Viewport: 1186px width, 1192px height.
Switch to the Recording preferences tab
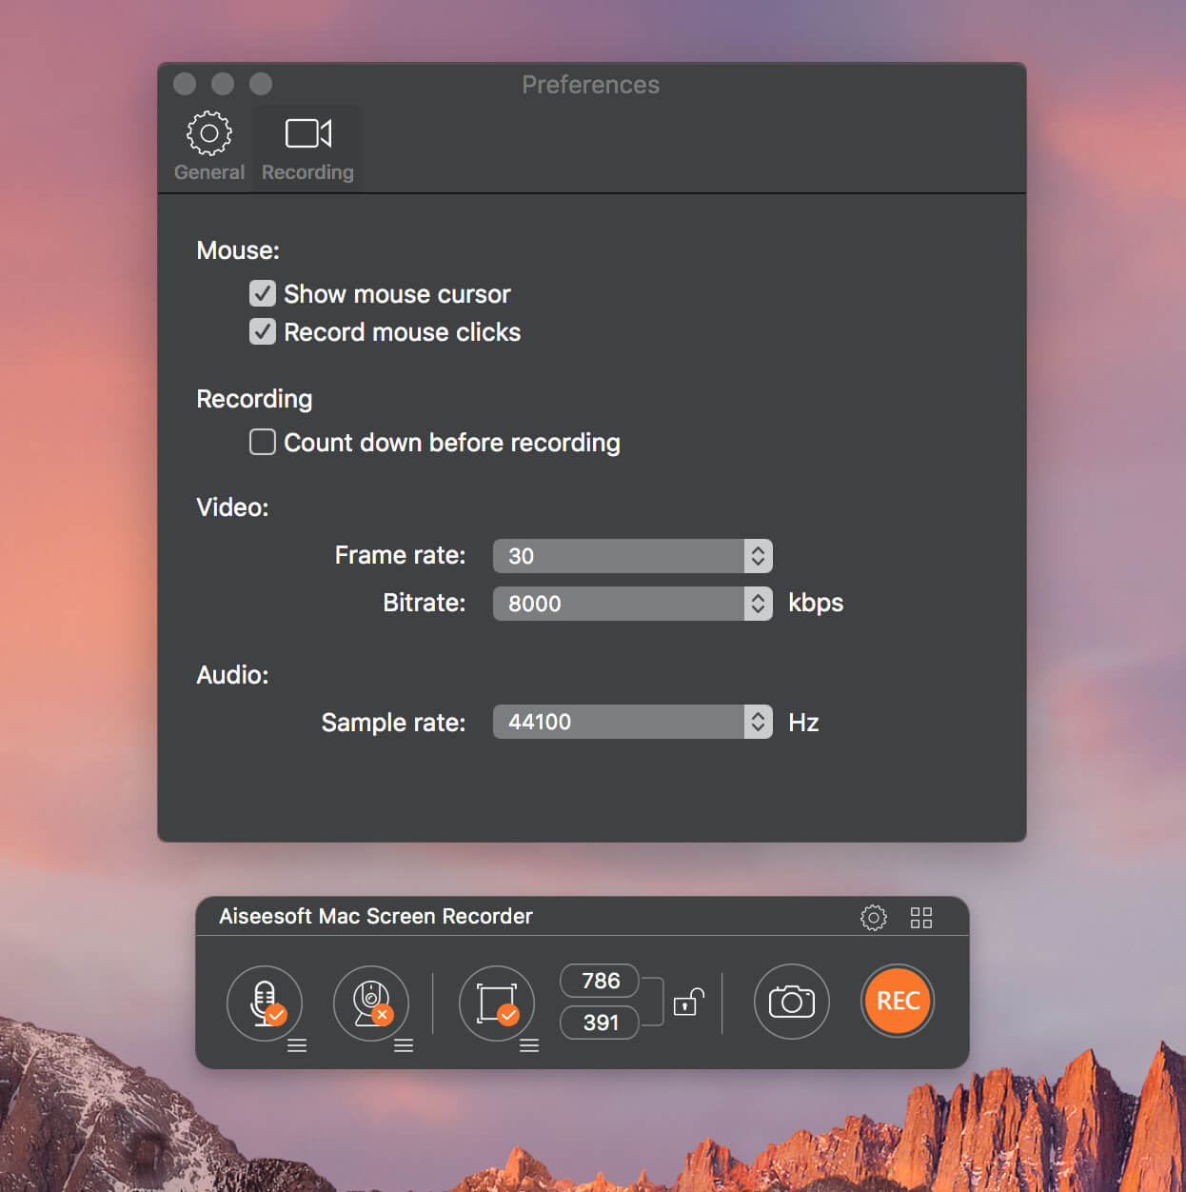[307, 147]
